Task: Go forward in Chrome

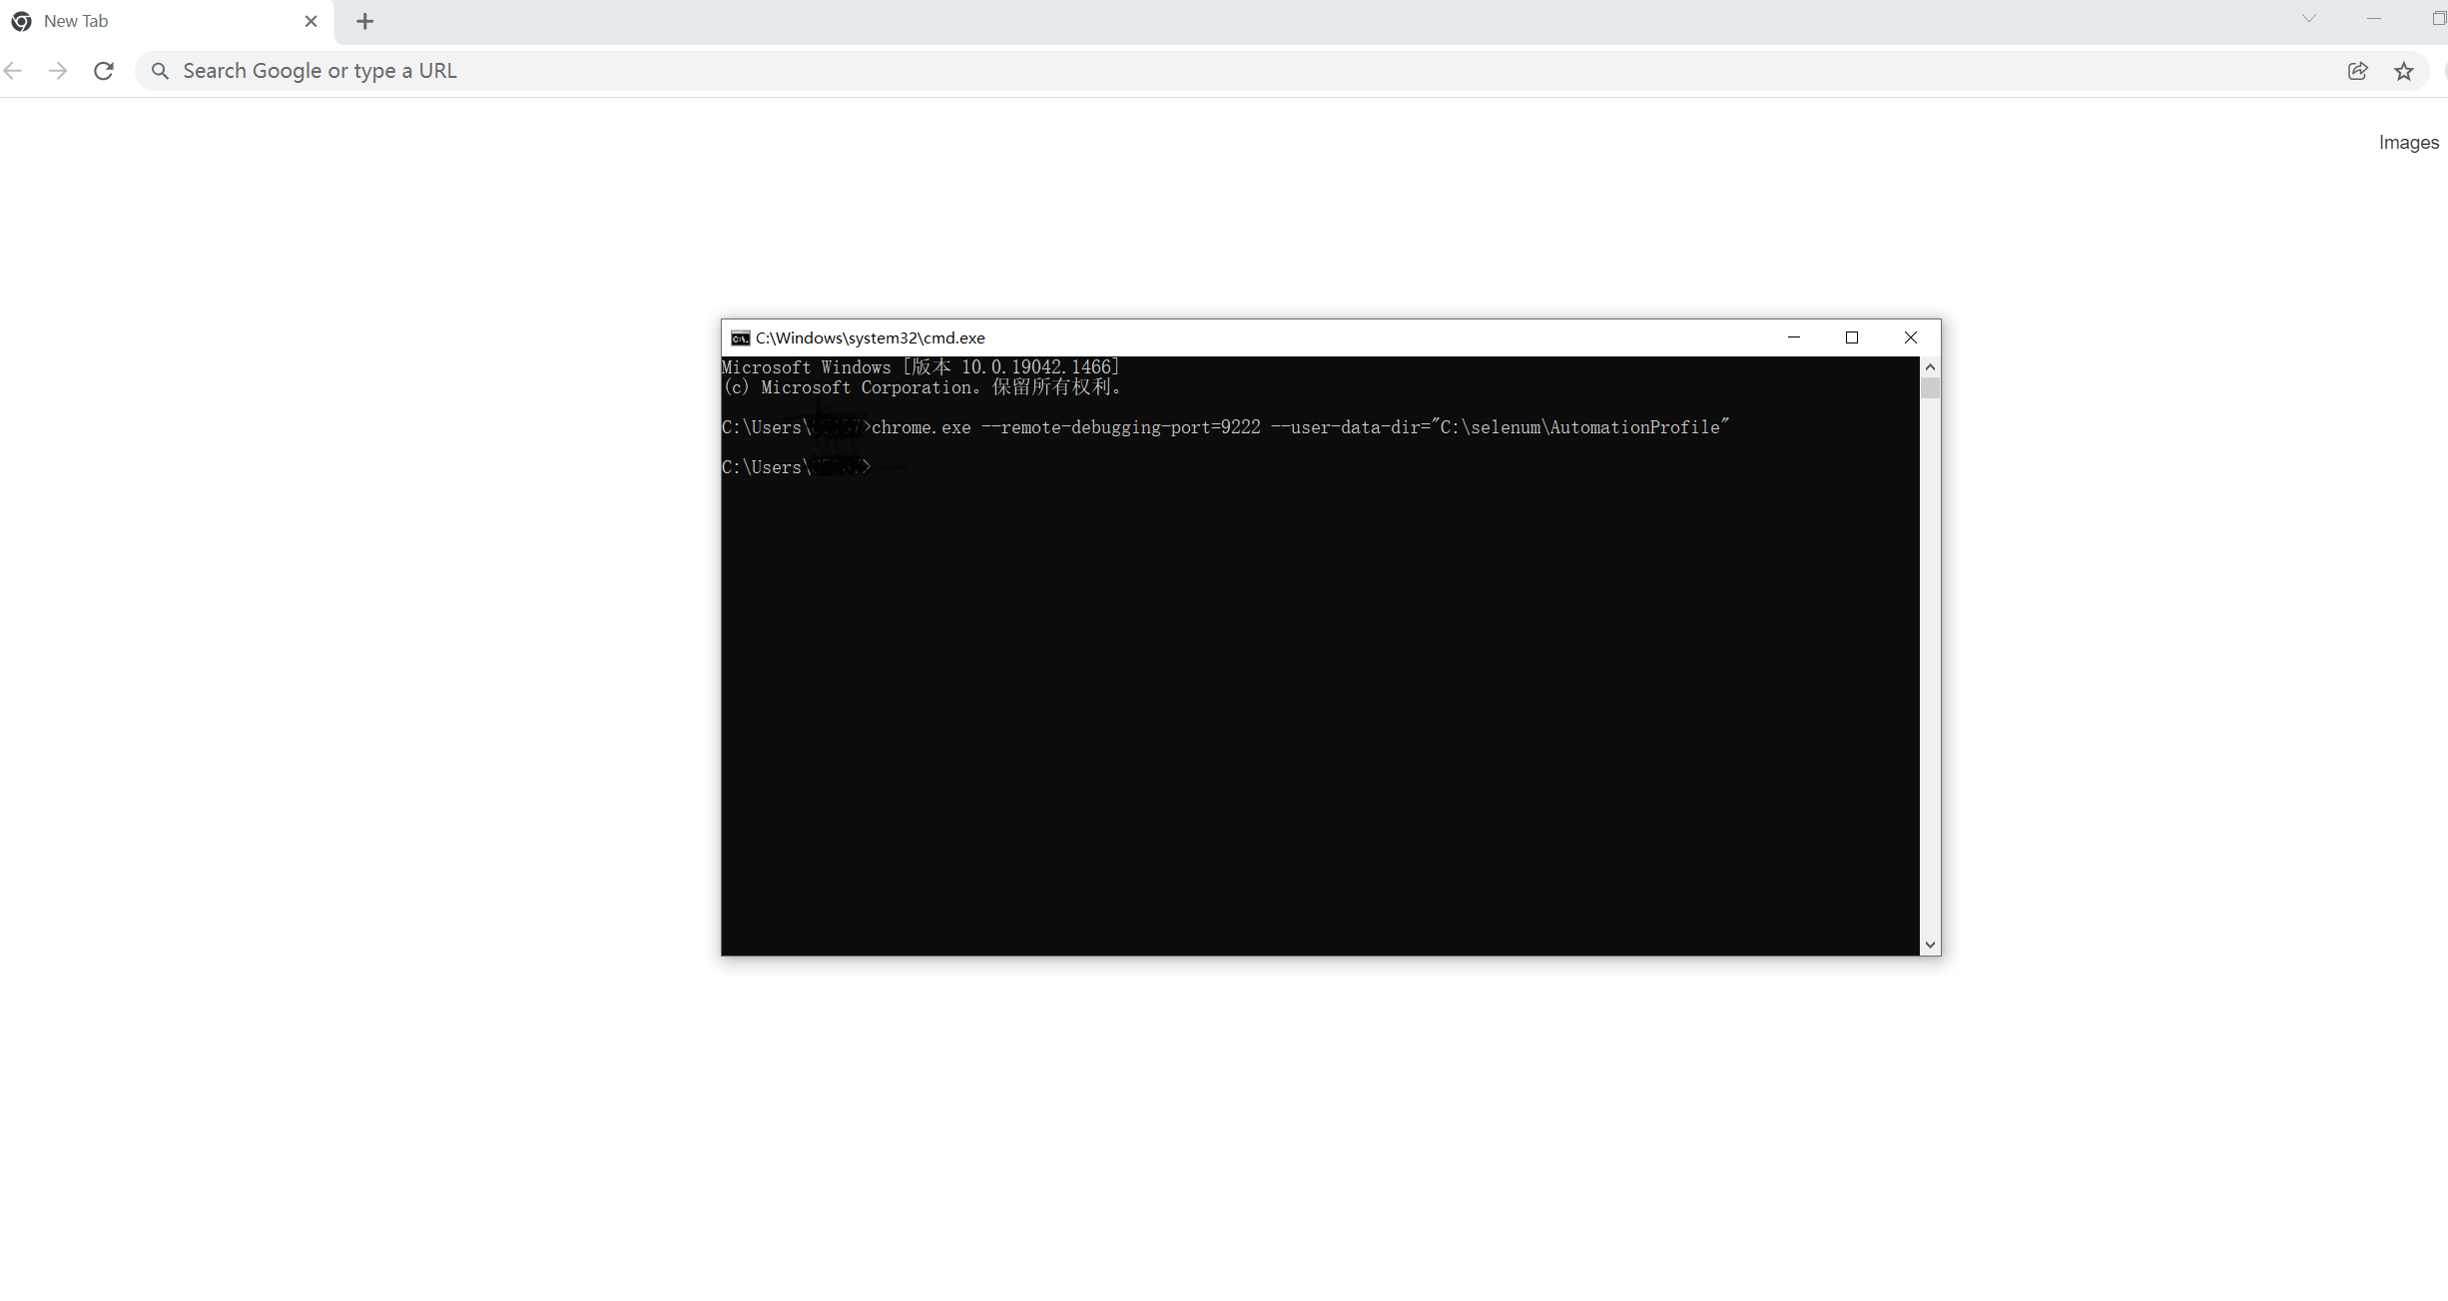Action: pos(58,71)
